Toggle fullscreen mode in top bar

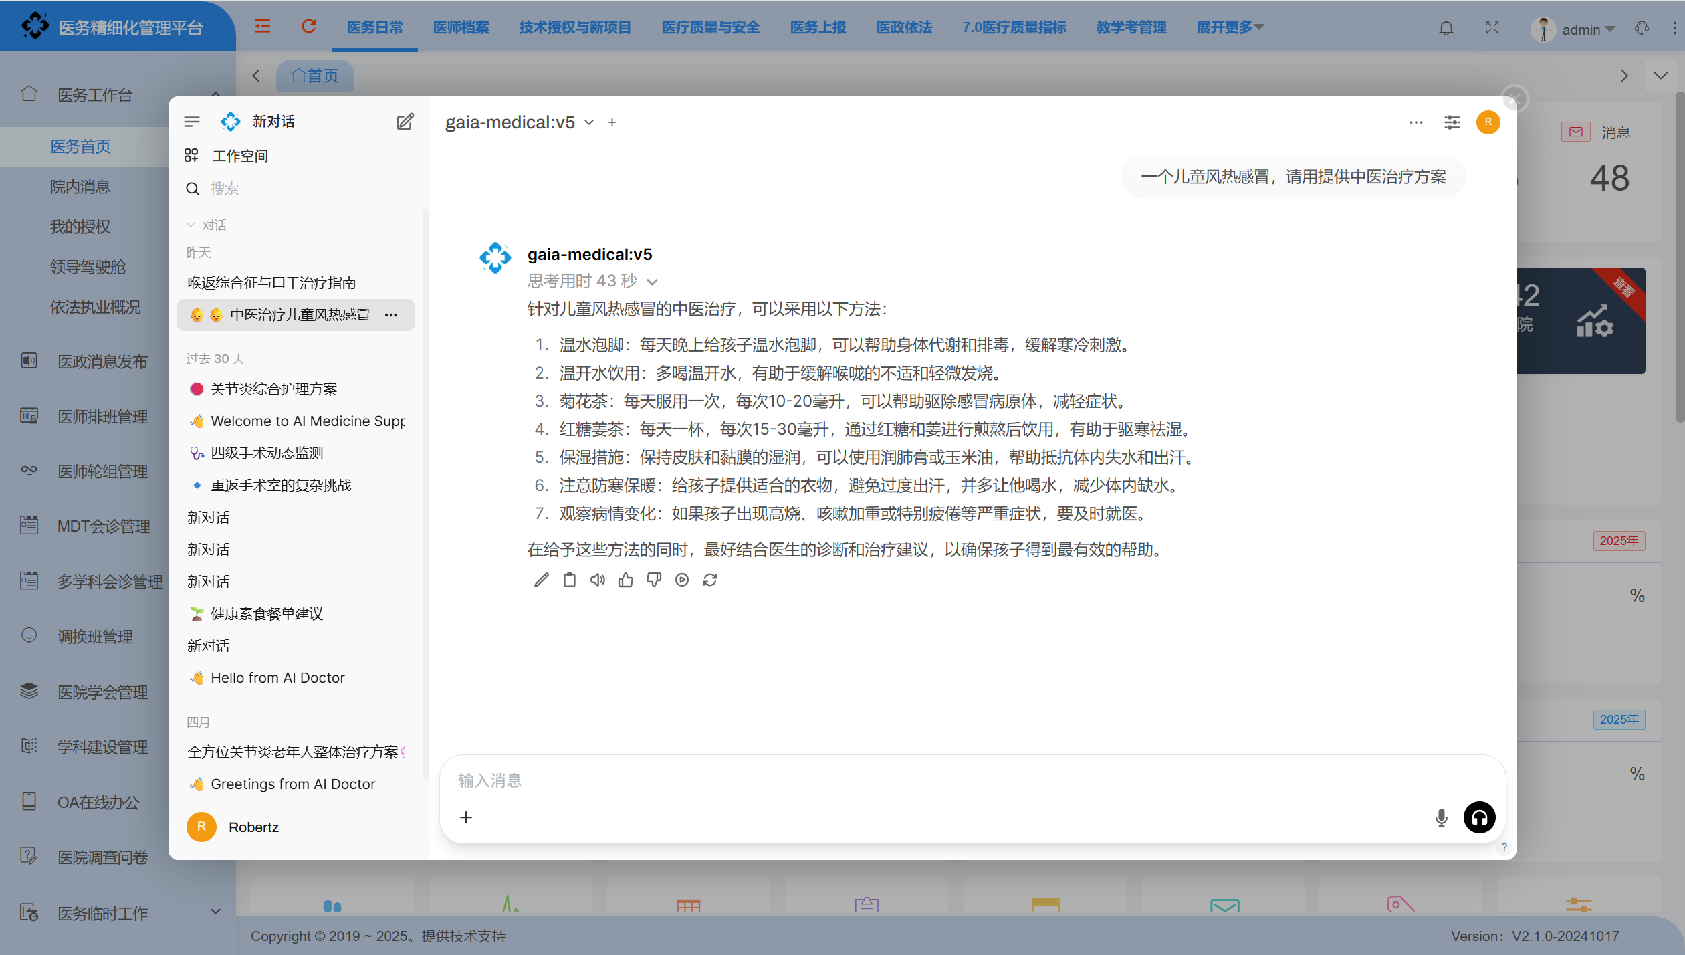[1492, 28]
